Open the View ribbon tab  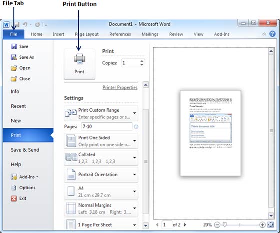tap(199, 34)
